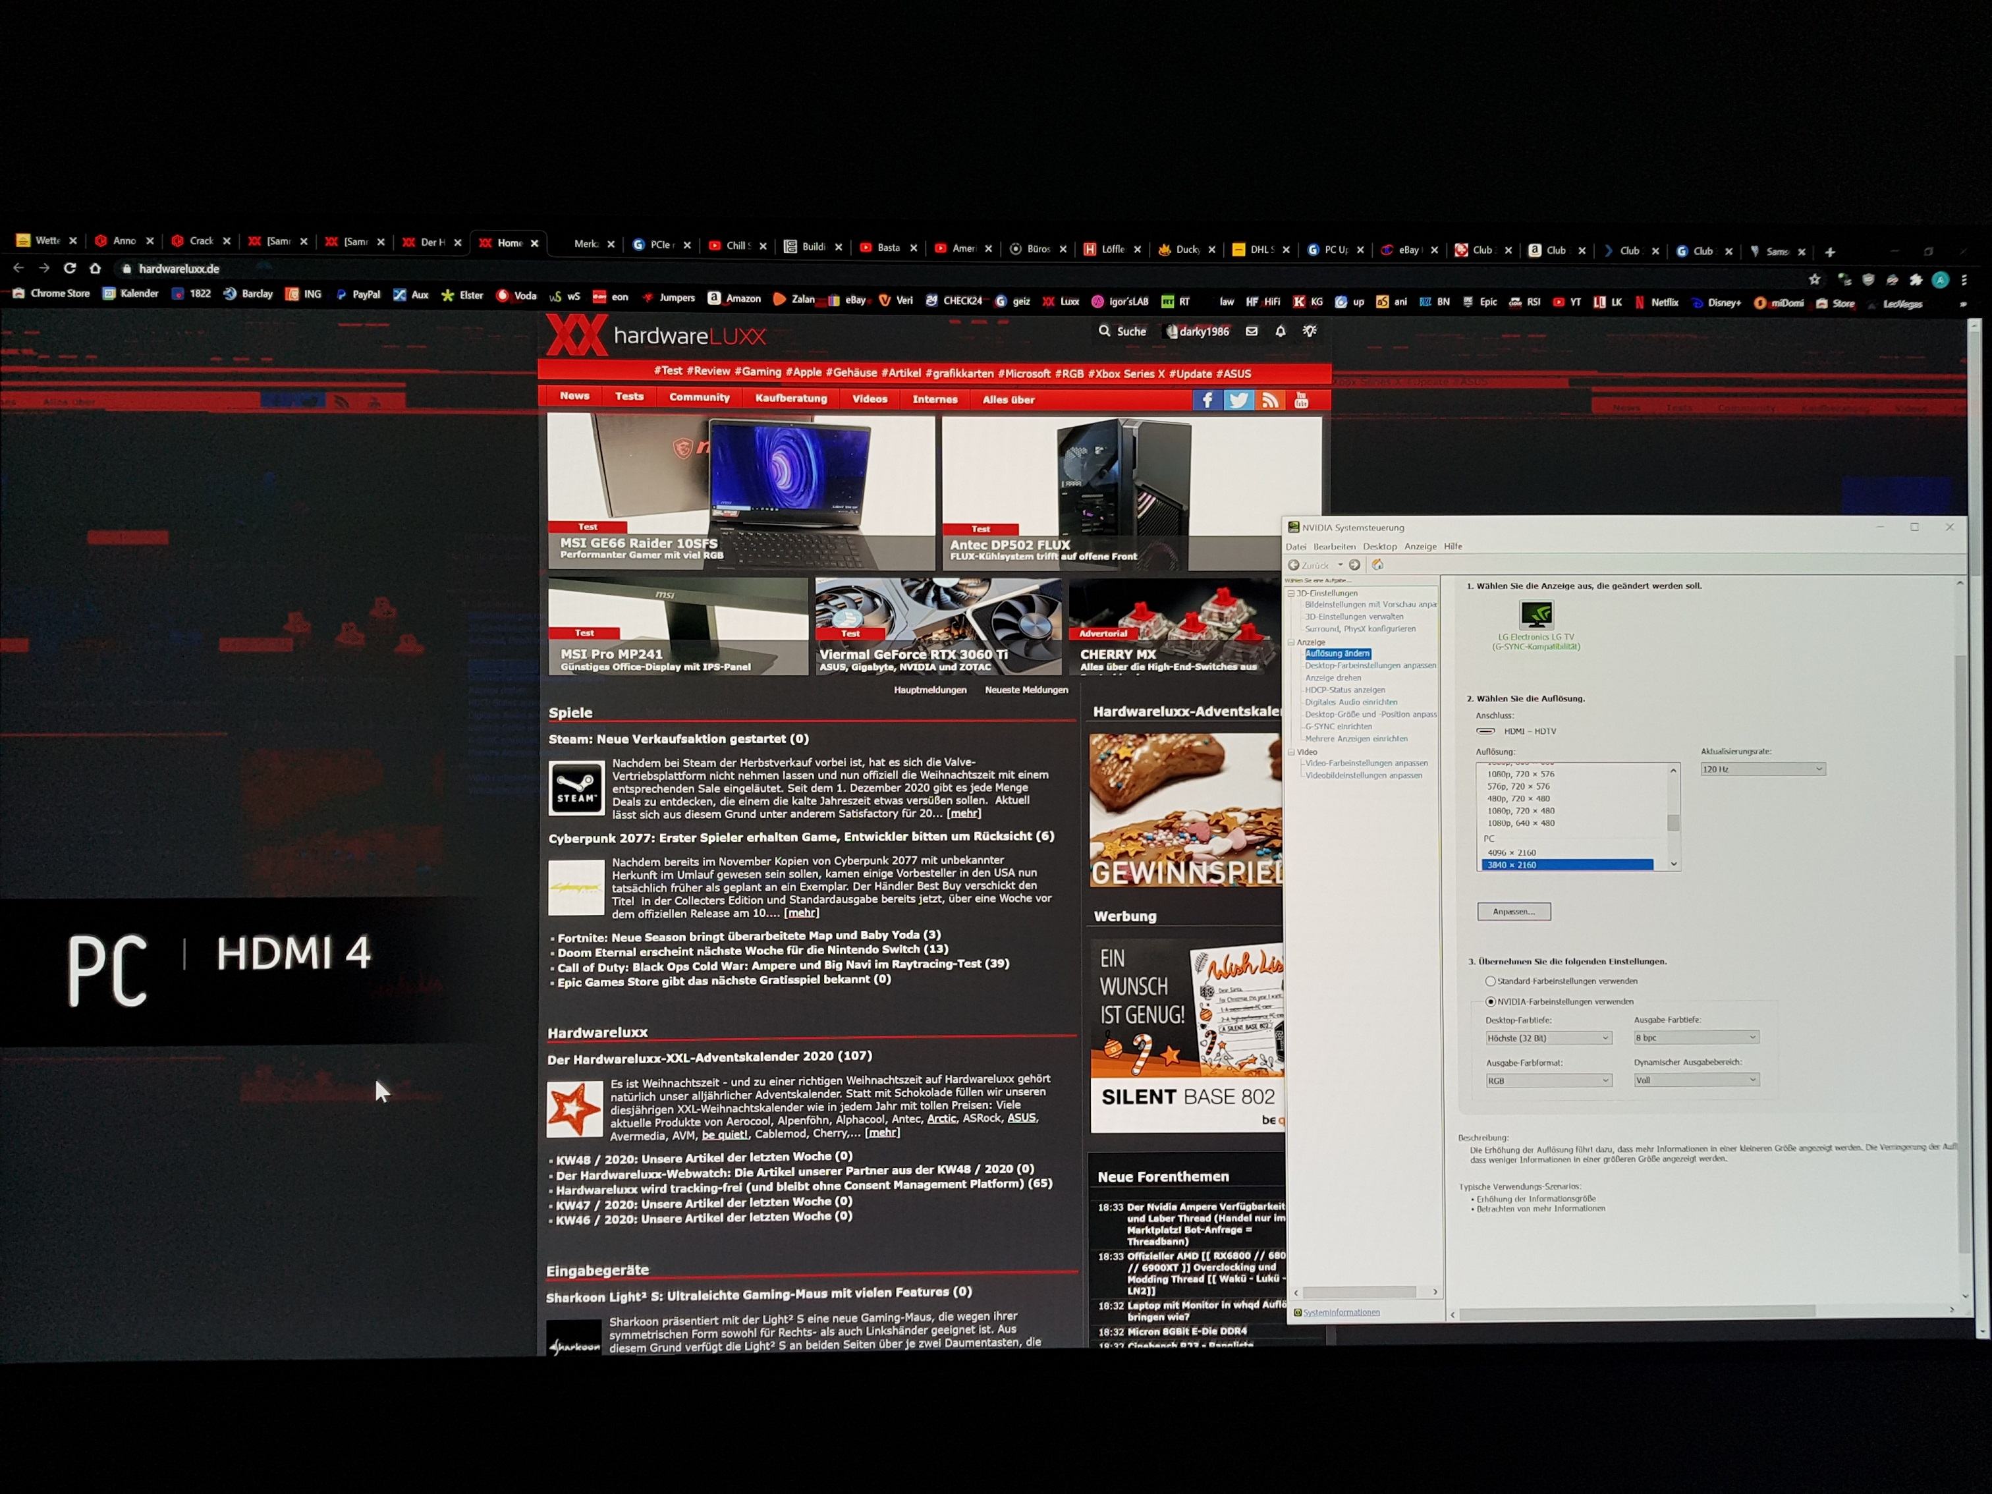
Task: Click the Chrome home button
Action: 96,268
